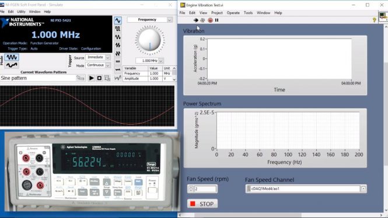The width and height of the screenshot is (388, 218).
Task: Open FGEN Window menu
Action: click(x=34, y=12)
